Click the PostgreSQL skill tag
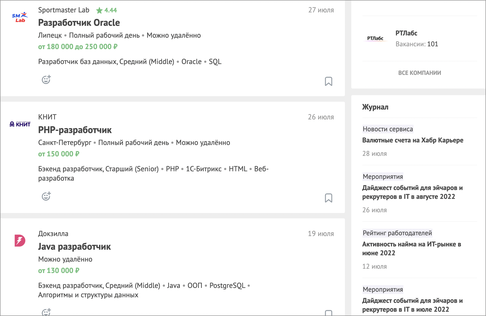486x316 pixels. (227, 286)
